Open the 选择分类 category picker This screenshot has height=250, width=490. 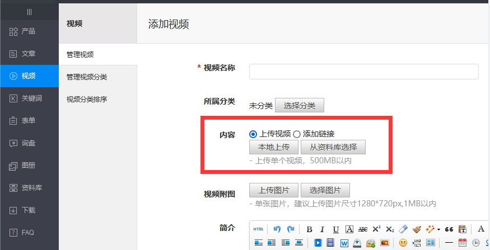pyautogui.click(x=299, y=106)
